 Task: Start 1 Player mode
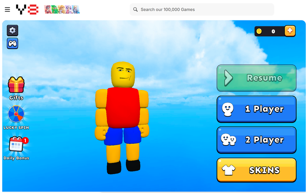(x=256, y=109)
